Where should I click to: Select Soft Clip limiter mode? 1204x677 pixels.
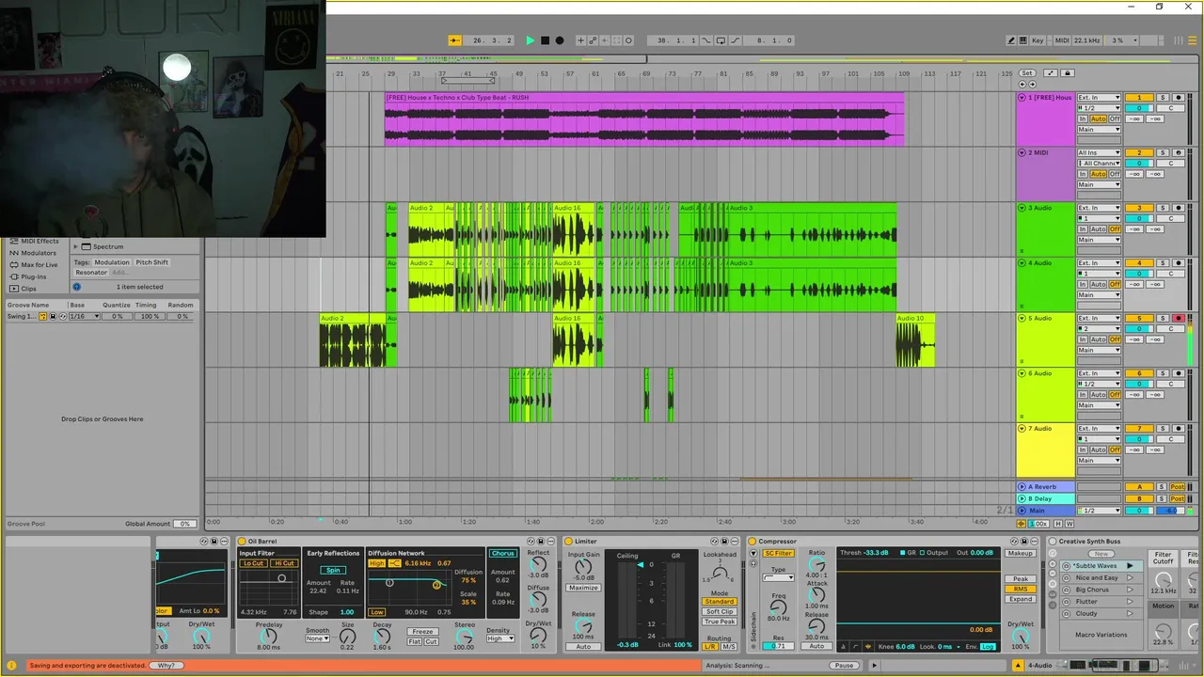[x=720, y=612]
